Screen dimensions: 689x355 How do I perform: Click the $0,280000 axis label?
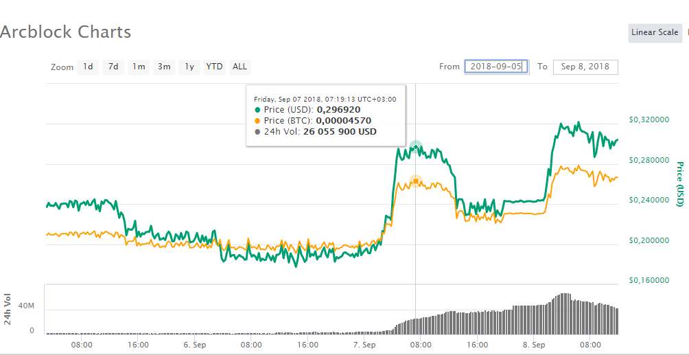coord(649,160)
